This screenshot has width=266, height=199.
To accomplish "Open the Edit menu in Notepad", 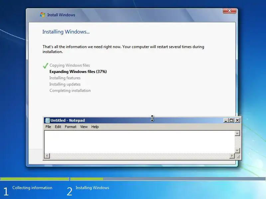I will pyautogui.click(x=58, y=127).
